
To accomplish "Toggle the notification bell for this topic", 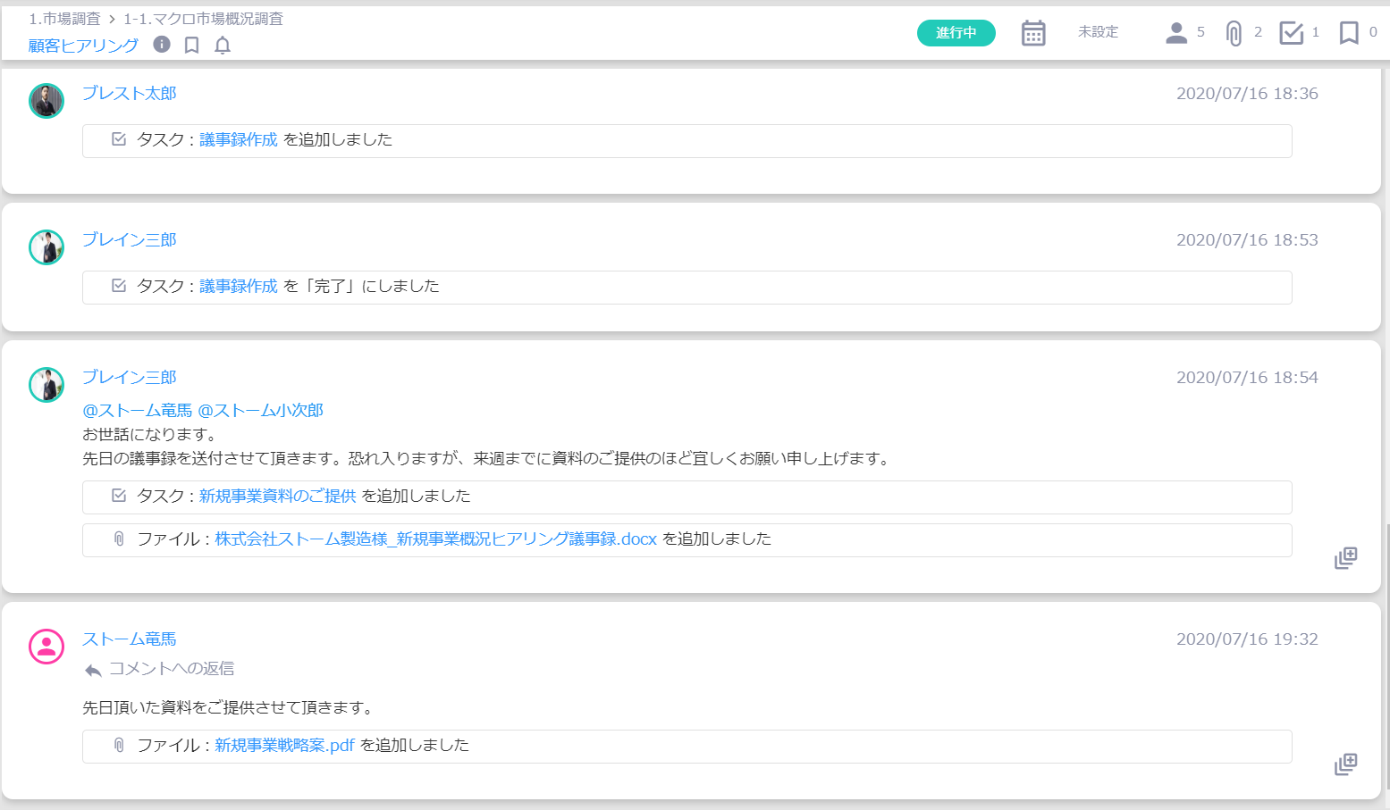I will click(x=223, y=46).
